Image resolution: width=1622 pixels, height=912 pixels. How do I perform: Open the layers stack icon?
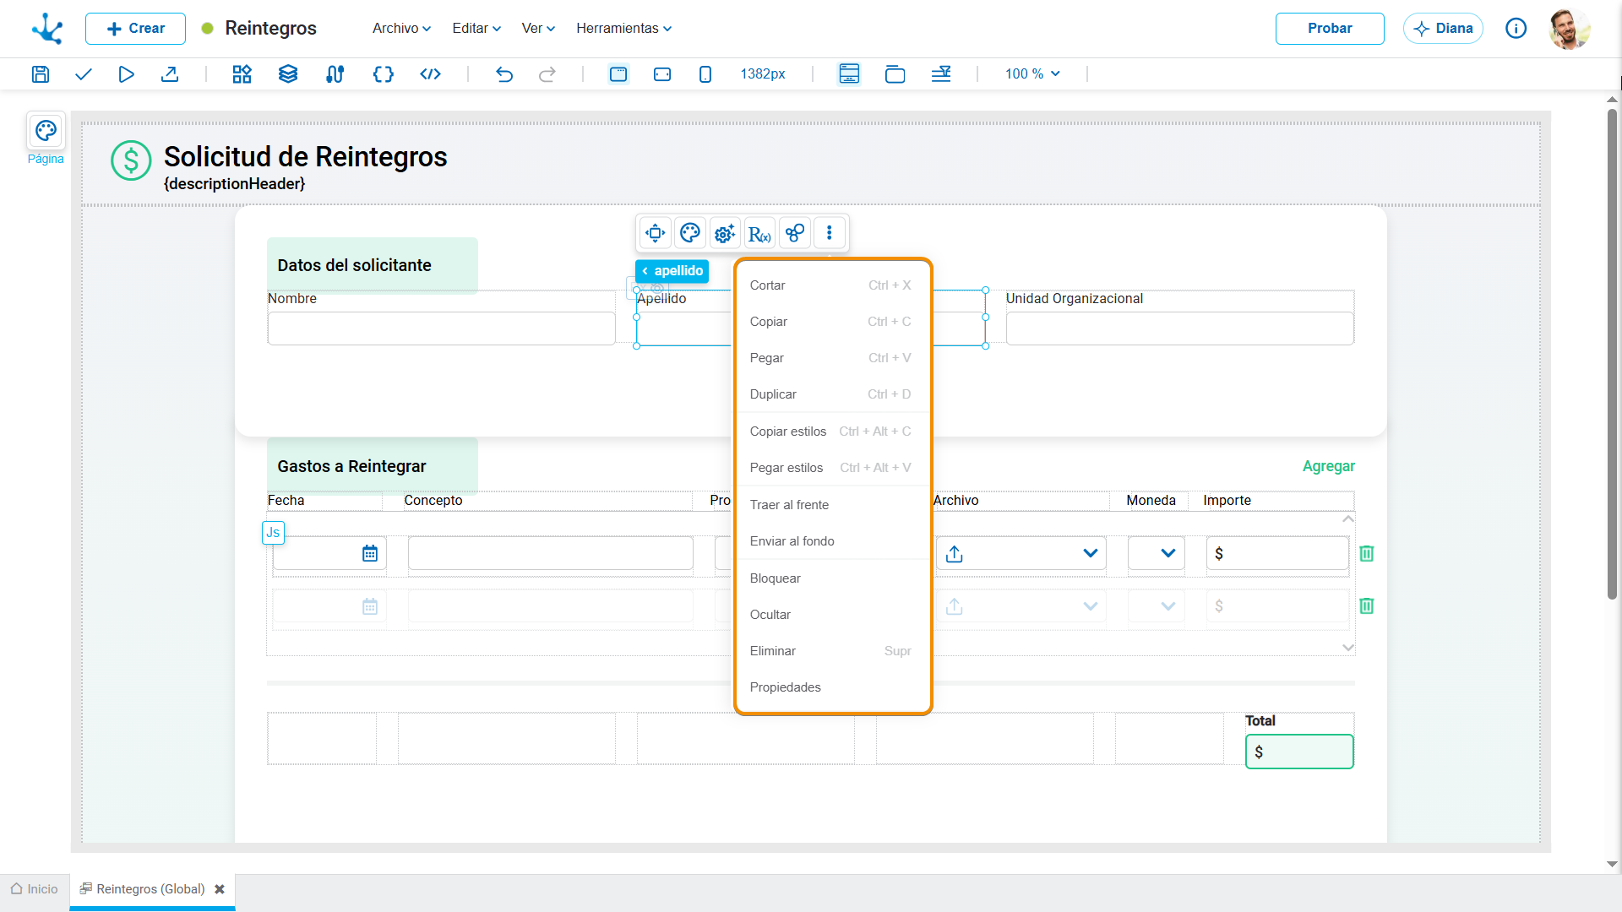point(288,74)
